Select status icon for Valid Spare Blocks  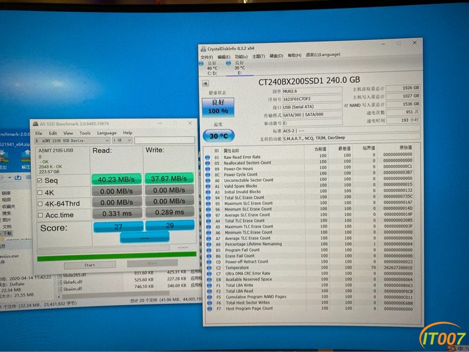pyautogui.click(x=208, y=187)
